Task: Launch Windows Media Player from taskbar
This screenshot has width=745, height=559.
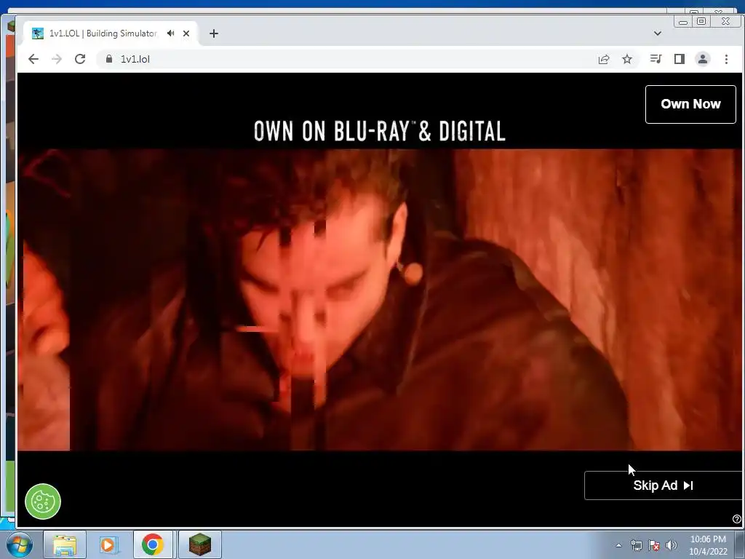Action: pos(108,544)
